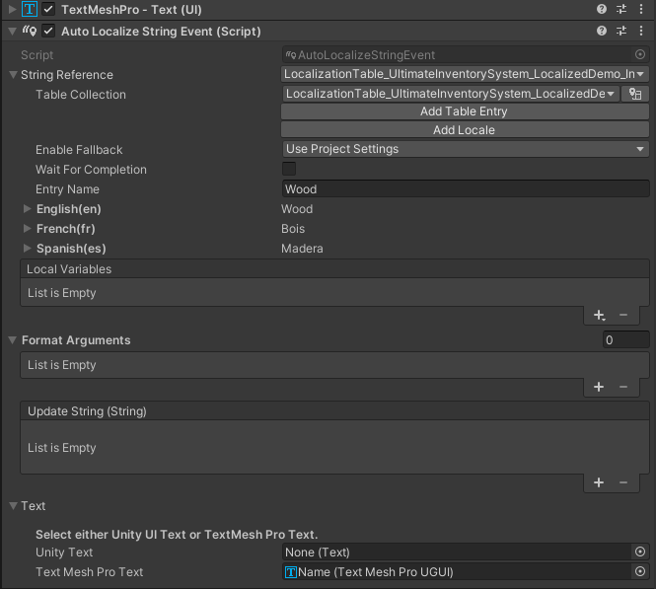Click the Entry Name field with Wood
This screenshot has width=656, height=589.
(466, 189)
